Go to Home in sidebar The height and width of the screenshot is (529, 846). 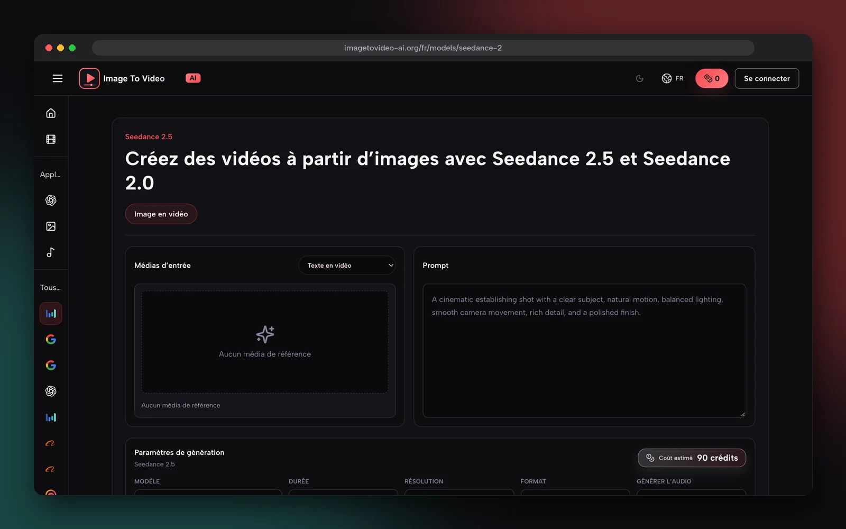pyautogui.click(x=51, y=113)
